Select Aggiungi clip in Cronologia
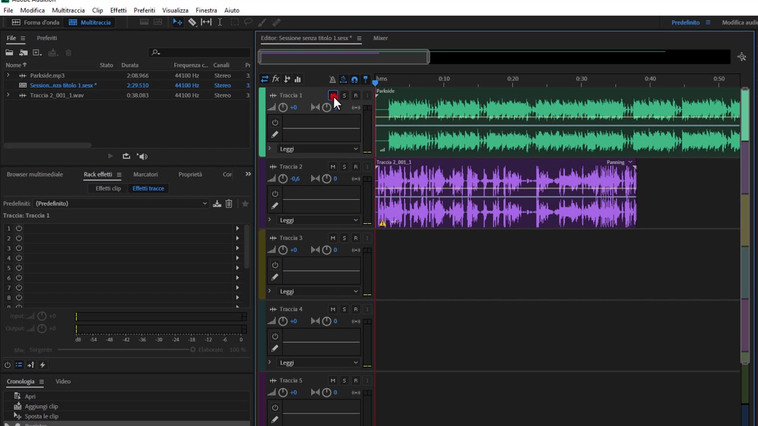758x426 pixels. (x=41, y=406)
